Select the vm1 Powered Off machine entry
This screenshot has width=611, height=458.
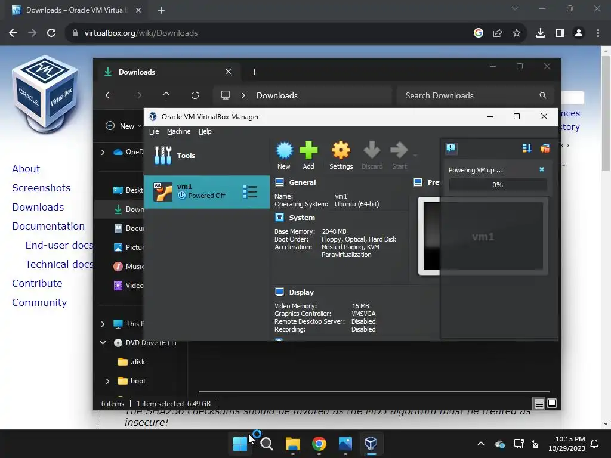click(206, 191)
